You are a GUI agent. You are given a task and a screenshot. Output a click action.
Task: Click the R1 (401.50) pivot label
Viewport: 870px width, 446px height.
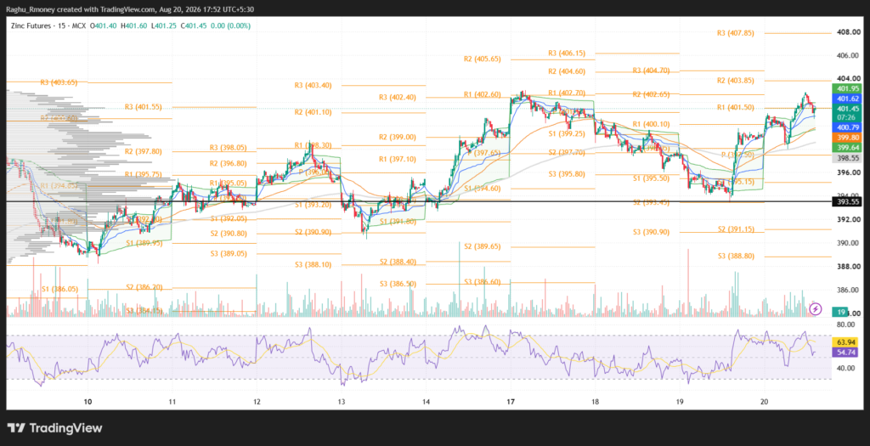pos(736,108)
